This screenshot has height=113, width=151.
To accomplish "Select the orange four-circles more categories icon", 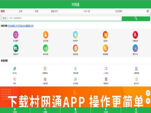I will coord(137,79).
